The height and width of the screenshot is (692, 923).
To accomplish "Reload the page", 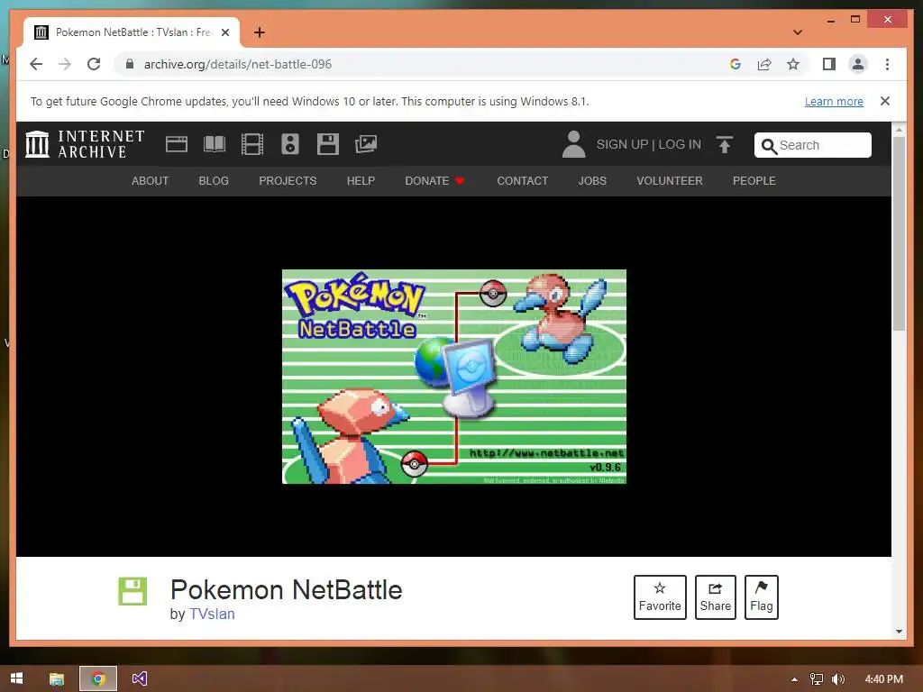I will click(x=94, y=64).
